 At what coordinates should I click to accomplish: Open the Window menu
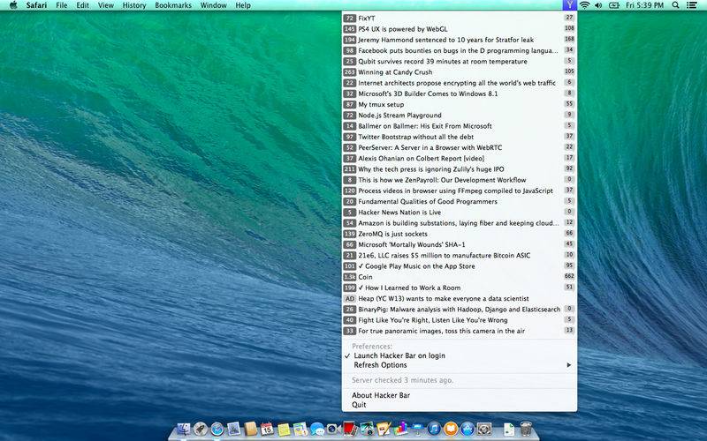pyautogui.click(x=213, y=5)
